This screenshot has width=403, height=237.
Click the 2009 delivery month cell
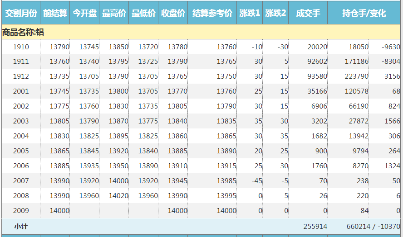21,210
